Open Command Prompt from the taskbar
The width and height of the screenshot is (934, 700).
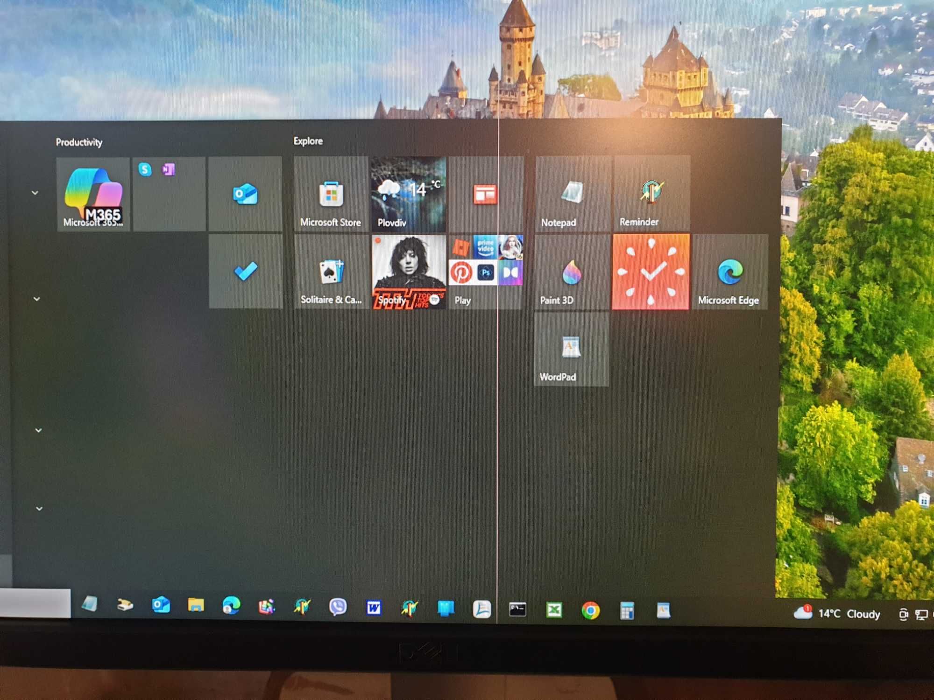(x=517, y=609)
